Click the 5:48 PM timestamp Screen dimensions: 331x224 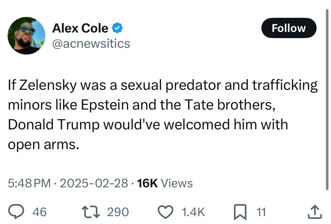[x=29, y=183]
